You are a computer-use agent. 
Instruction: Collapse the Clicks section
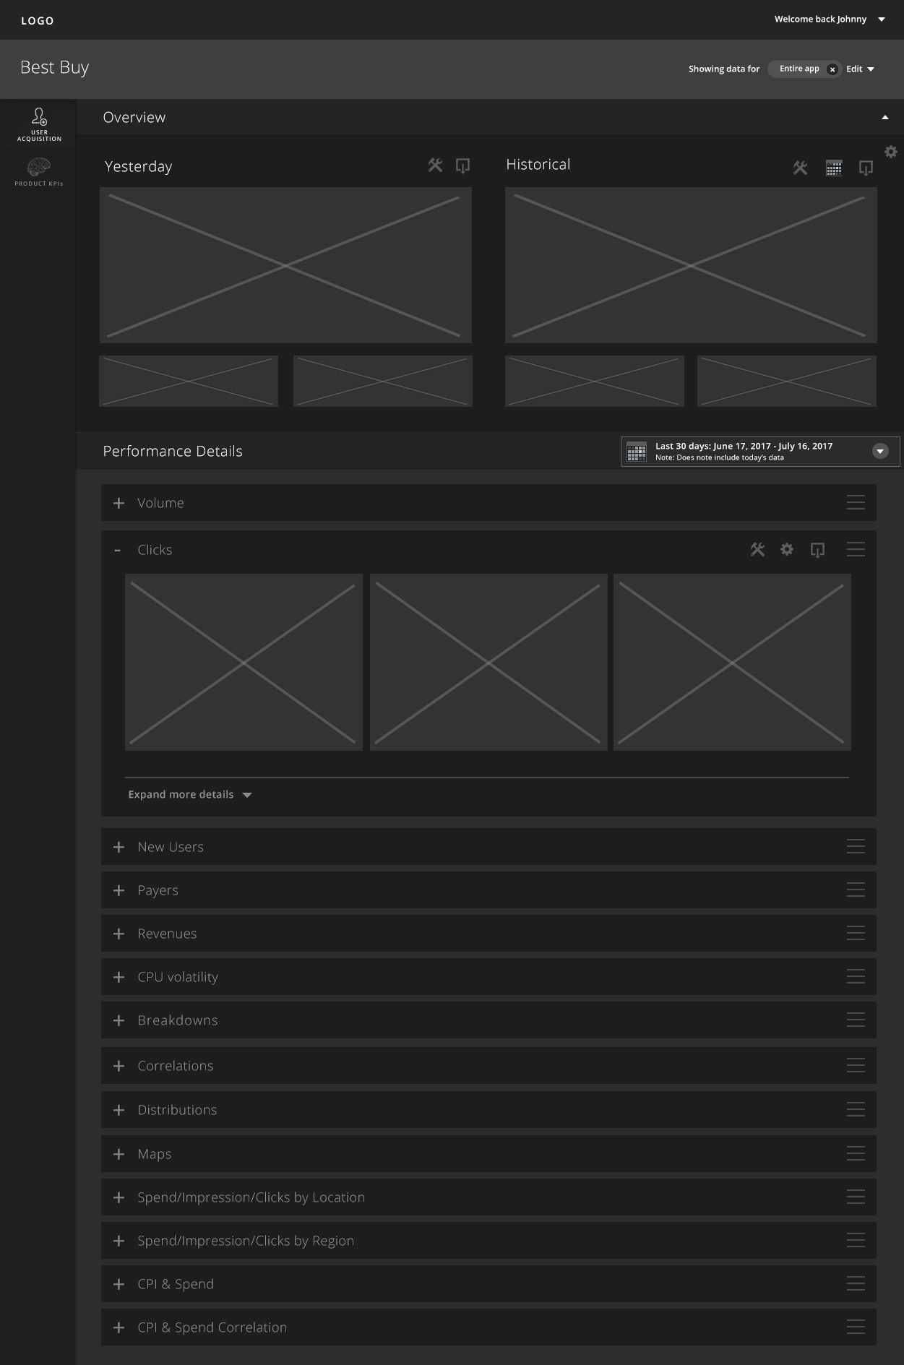point(118,551)
